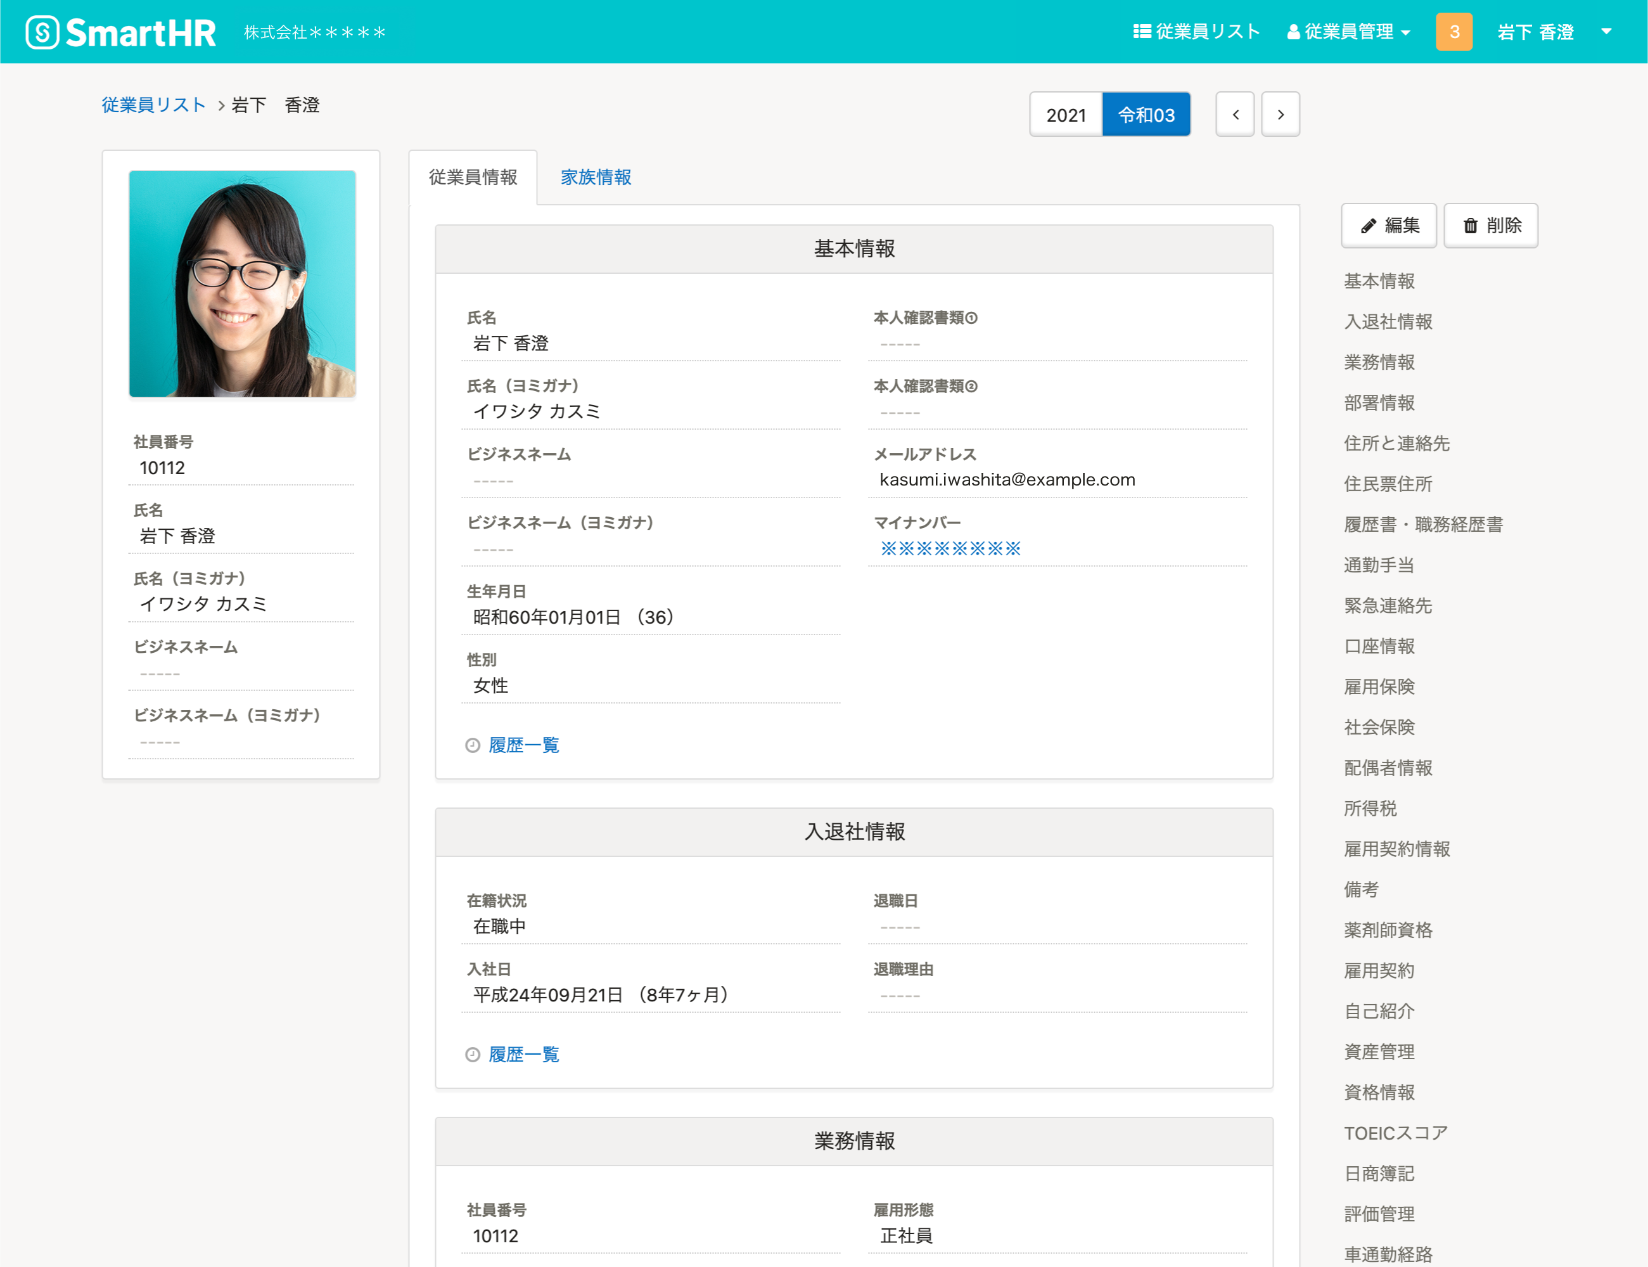Jump to 通勤手当 in the sidebar
Screen dimensions: 1648x1267
pyautogui.click(x=1378, y=565)
